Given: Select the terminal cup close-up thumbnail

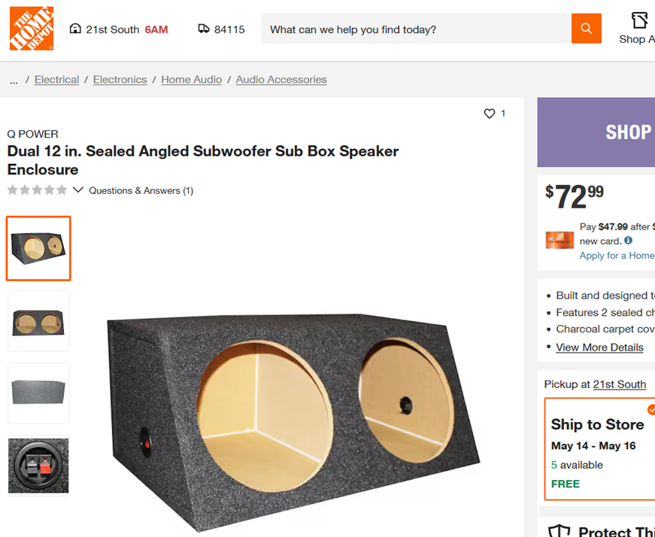Looking at the screenshot, I should tap(38, 466).
